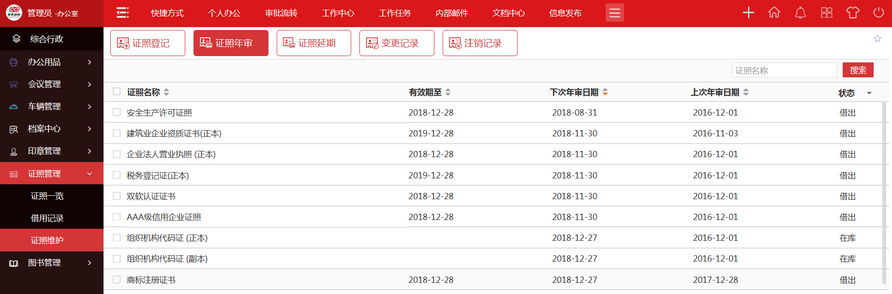Focus the 证照名称 search input field
The width and height of the screenshot is (892, 294).
[x=784, y=70]
